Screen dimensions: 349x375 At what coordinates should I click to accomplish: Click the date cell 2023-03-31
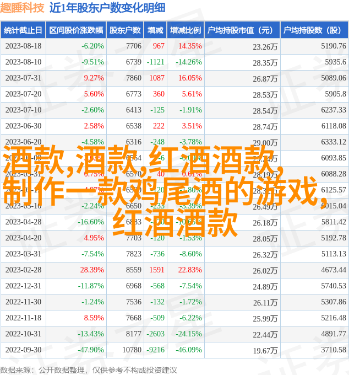tap(23, 254)
